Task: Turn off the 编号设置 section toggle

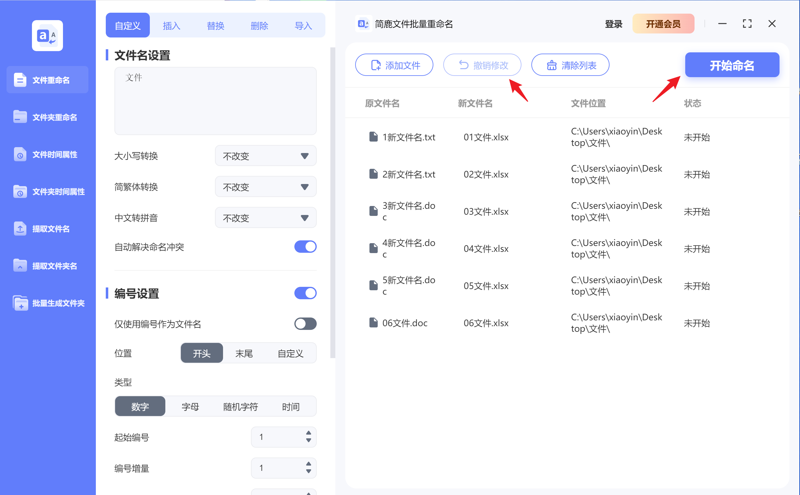Action: point(305,293)
